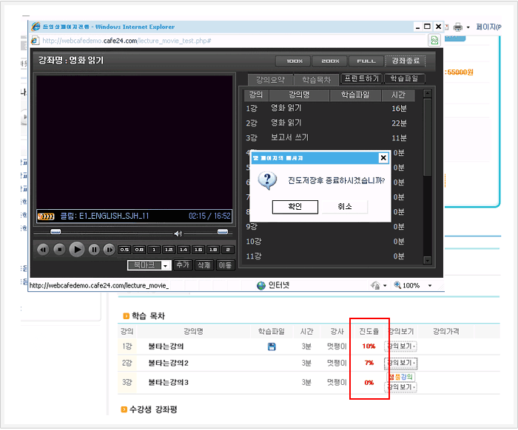Viewport: 518px width, 430px height.
Task: Click the page icon beside the URL
Action: [35, 41]
